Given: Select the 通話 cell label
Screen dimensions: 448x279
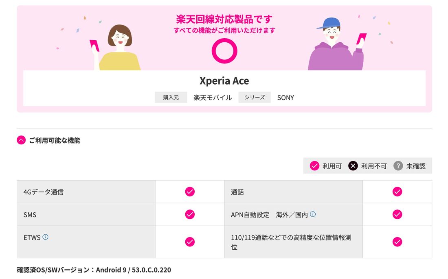Looking at the screenshot, I should pos(237,192).
